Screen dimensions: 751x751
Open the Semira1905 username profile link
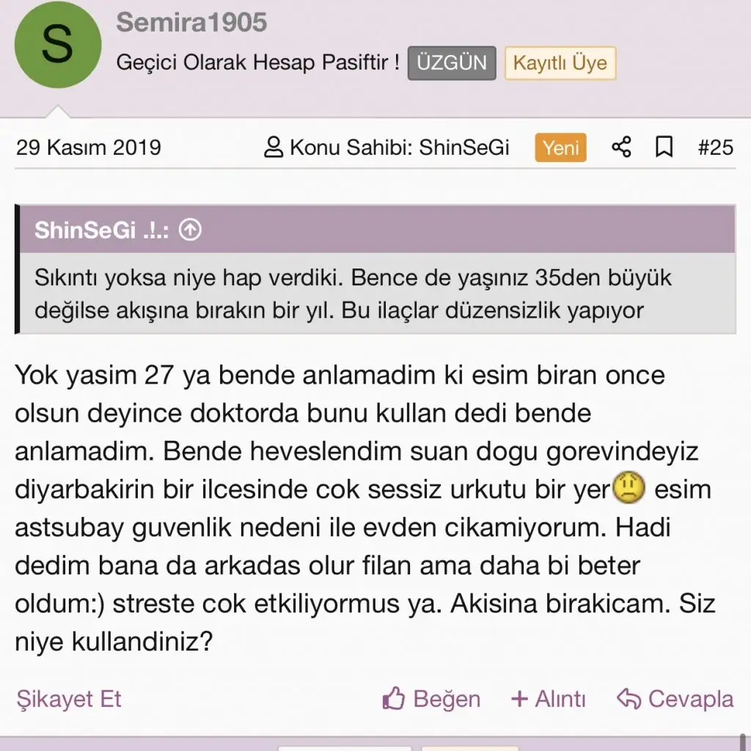(191, 23)
